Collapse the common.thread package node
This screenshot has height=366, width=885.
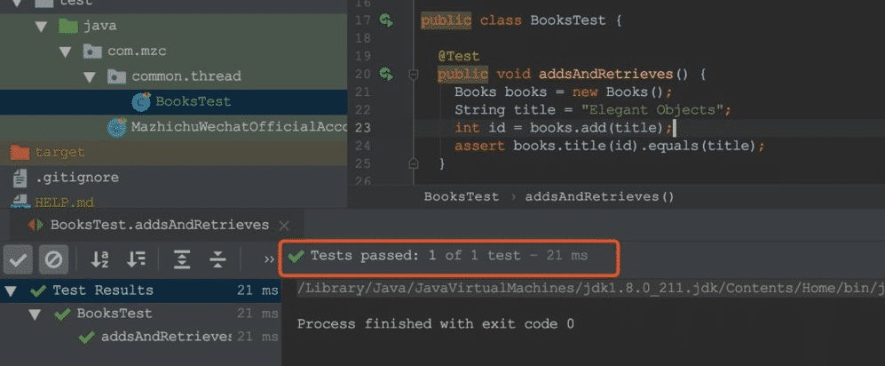(89, 76)
